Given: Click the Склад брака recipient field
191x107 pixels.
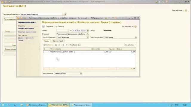Looking at the screenshot, I should click(119, 37).
